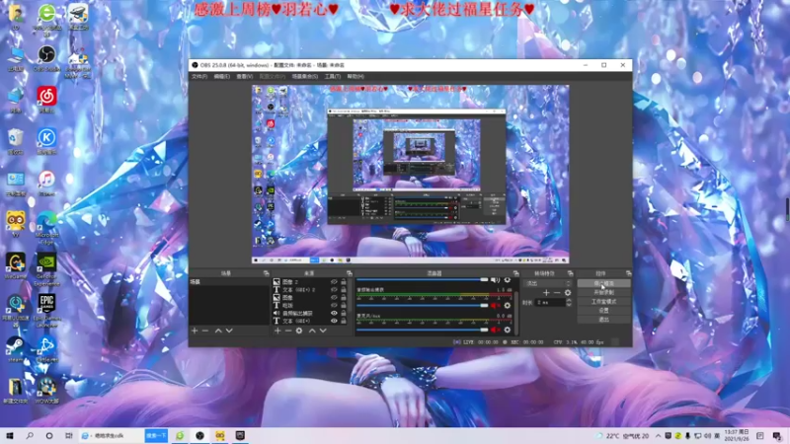Pop out the Mixer dock panel

point(515,273)
